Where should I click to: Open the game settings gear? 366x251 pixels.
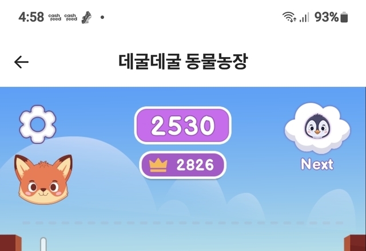(x=38, y=124)
